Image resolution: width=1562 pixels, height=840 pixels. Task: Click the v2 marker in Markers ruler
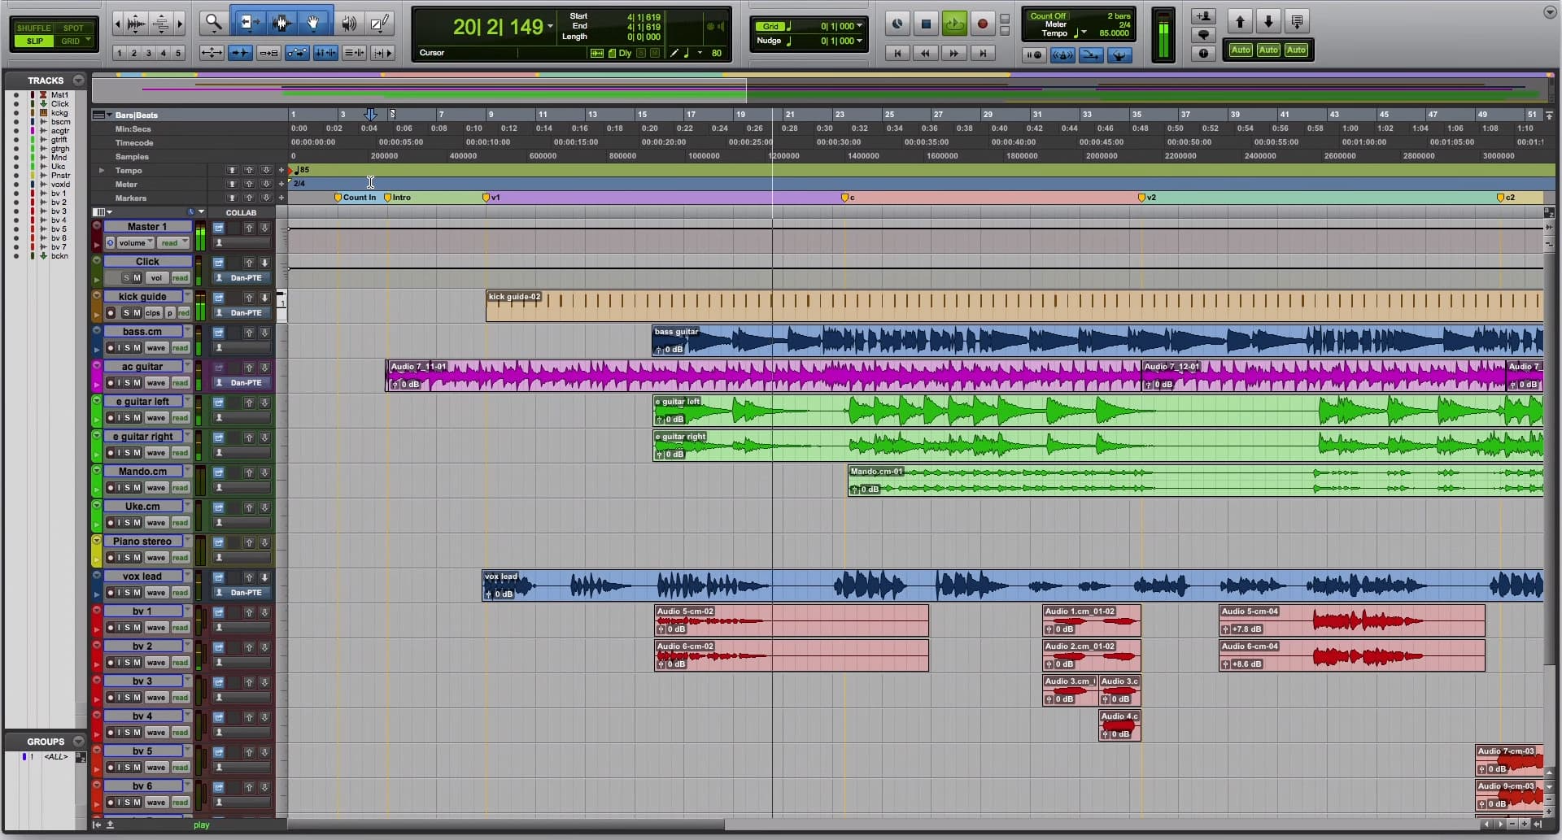point(1142,198)
